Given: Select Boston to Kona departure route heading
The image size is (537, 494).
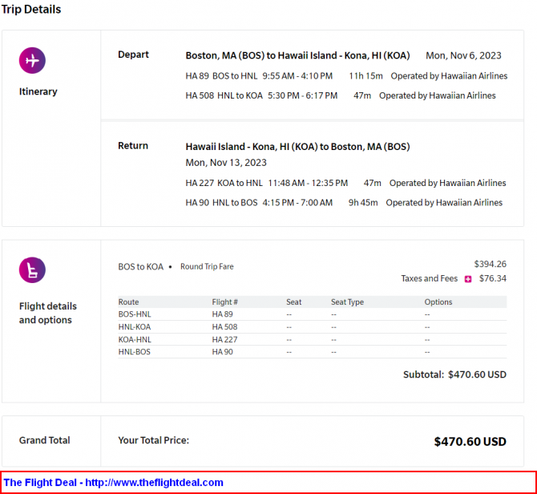Looking at the screenshot, I should 297,55.
